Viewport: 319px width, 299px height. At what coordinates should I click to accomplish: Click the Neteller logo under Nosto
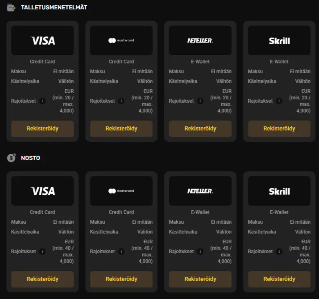point(200,191)
